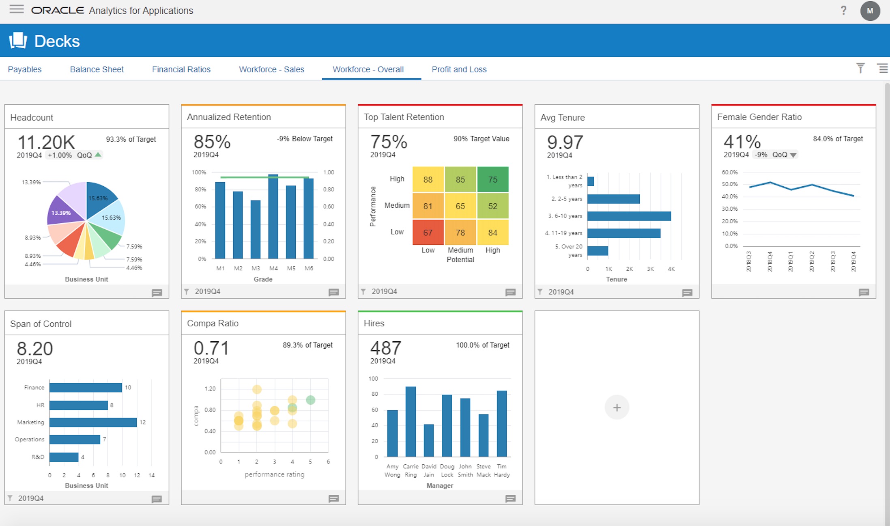Select the Profit and Loss tab

458,69
